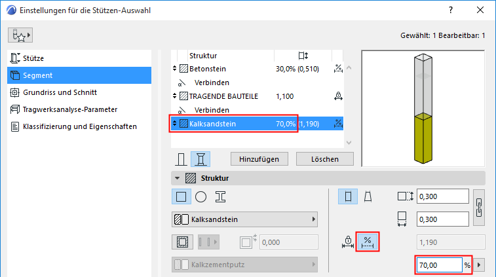Select the rectangular cross-section shape
The width and height of the screenshot is (496, 277).
[181, 196]
